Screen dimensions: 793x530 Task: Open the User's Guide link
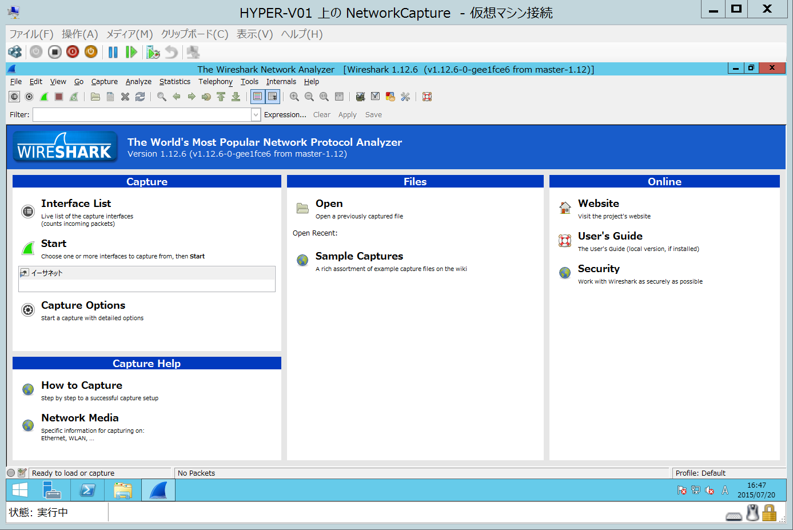click(610, 236)
